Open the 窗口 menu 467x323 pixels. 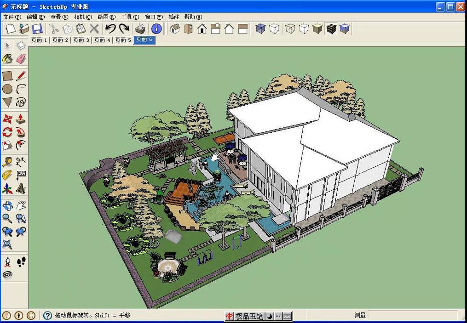pos(154,17)
